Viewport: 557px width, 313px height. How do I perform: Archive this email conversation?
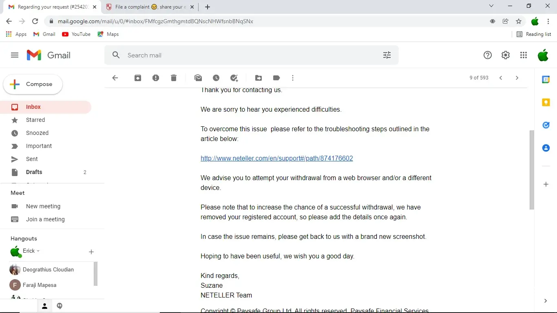tap(138, 78)
